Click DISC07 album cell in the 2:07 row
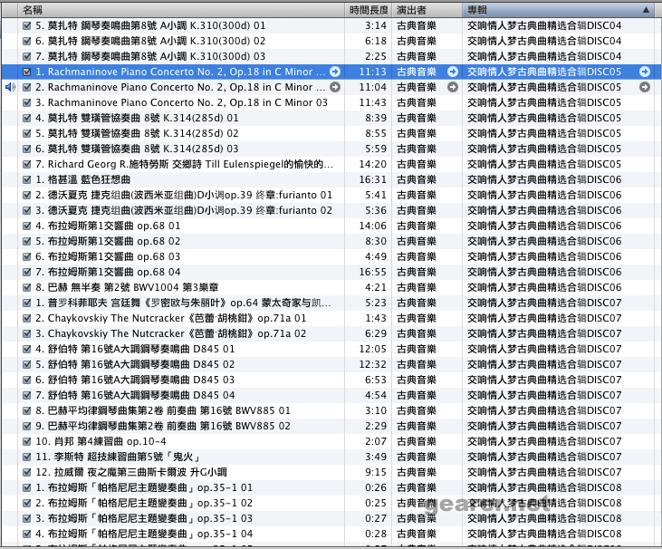Screen dimensions: 662x549 [x=544, y=441]
